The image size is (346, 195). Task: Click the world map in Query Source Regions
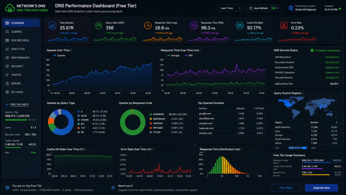pos(306,108)
